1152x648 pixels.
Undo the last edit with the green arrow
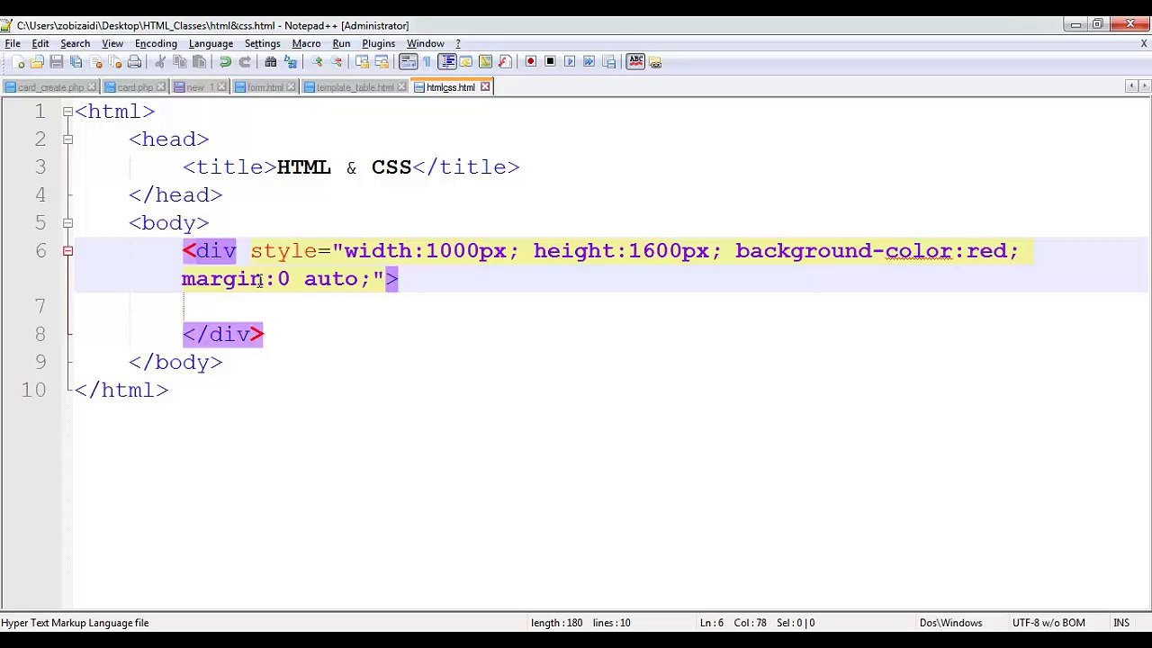click(x=225, y=61)
